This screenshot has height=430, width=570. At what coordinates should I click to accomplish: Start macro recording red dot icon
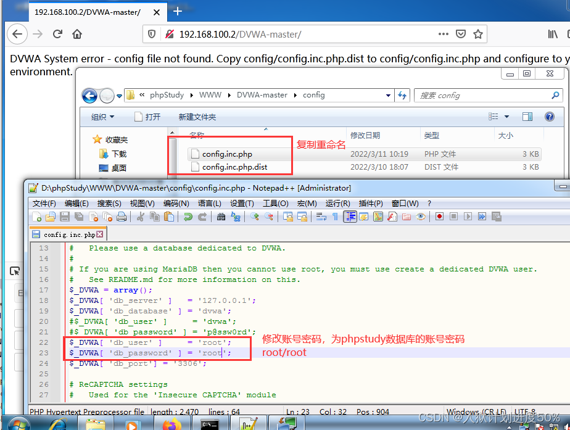point(439,217)
